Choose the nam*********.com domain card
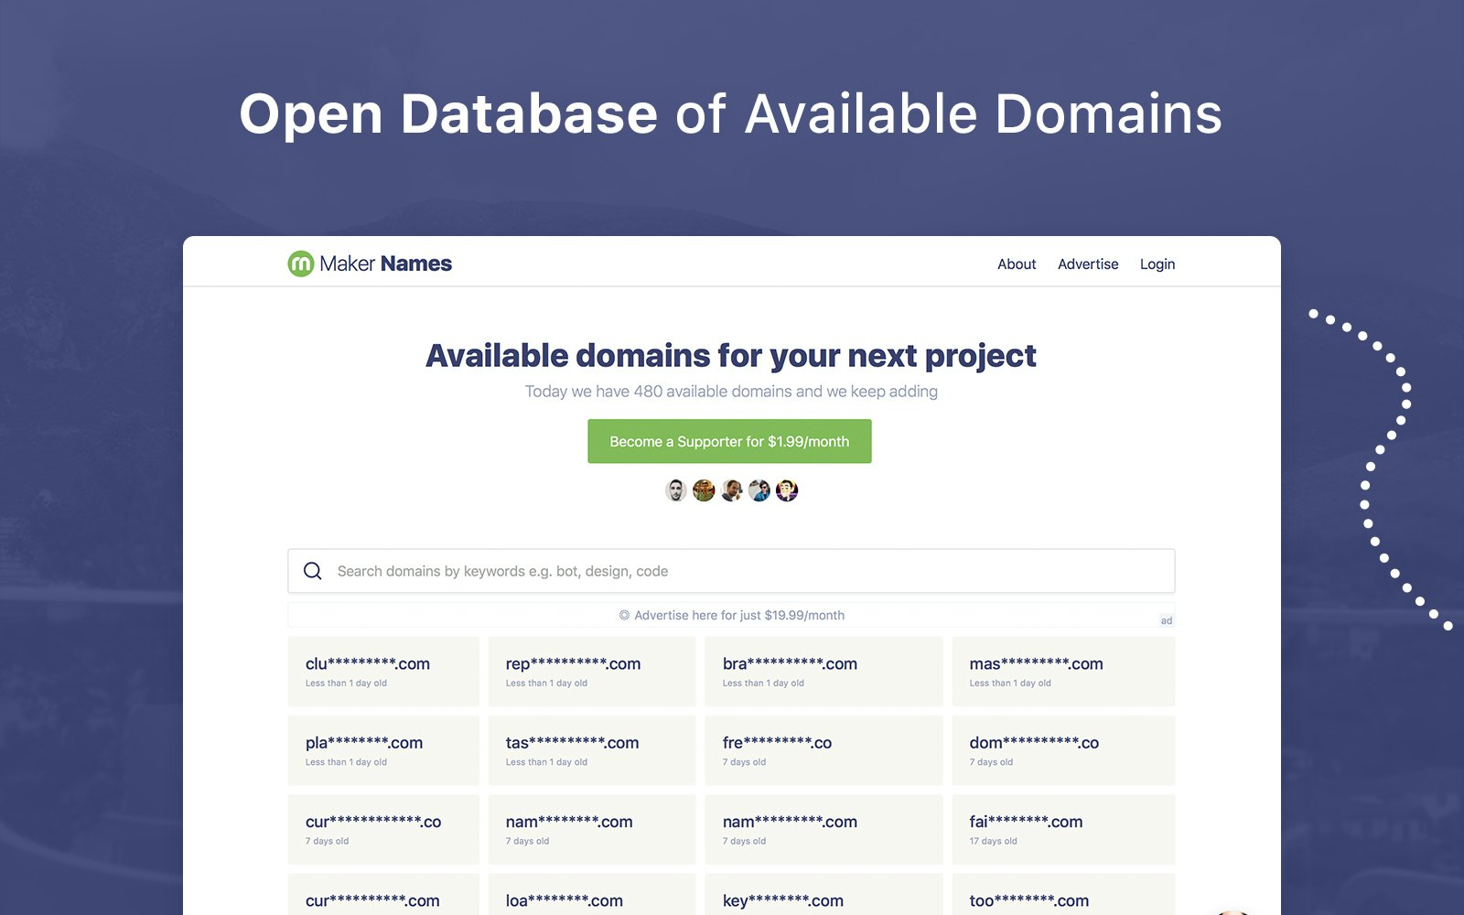The image size is (1464, 915). tap(823, 829)
